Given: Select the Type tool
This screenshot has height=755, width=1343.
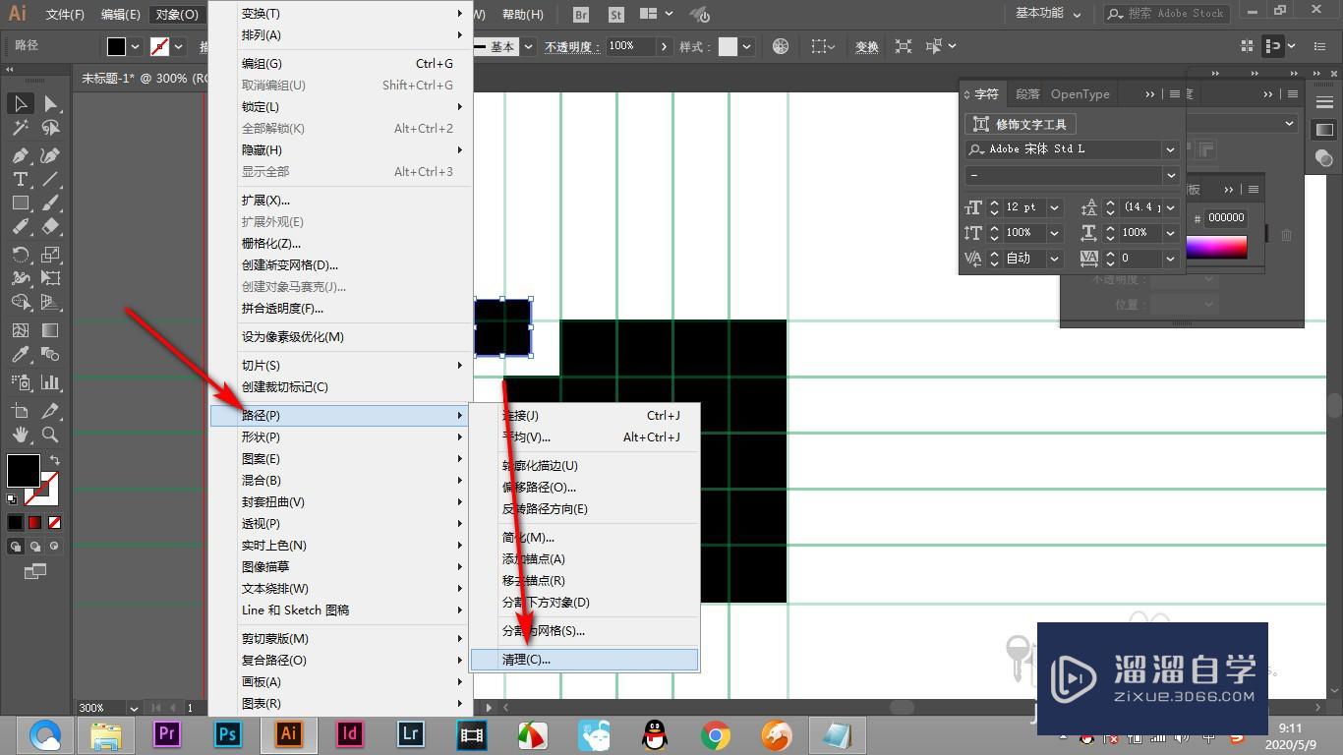Looking at the screenshot, I should 20,179.
